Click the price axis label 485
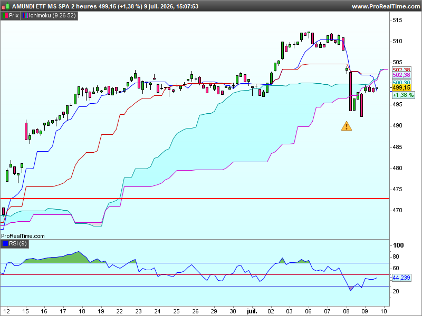This screenshot has height=316, width=422. tap(398, 147)
